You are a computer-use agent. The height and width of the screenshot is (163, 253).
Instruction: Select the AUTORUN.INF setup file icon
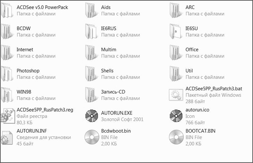tap(7, 137)
